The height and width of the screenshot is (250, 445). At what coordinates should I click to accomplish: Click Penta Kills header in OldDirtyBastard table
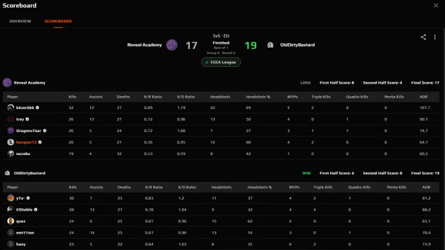pyautogui.click(x=397, y=187)
